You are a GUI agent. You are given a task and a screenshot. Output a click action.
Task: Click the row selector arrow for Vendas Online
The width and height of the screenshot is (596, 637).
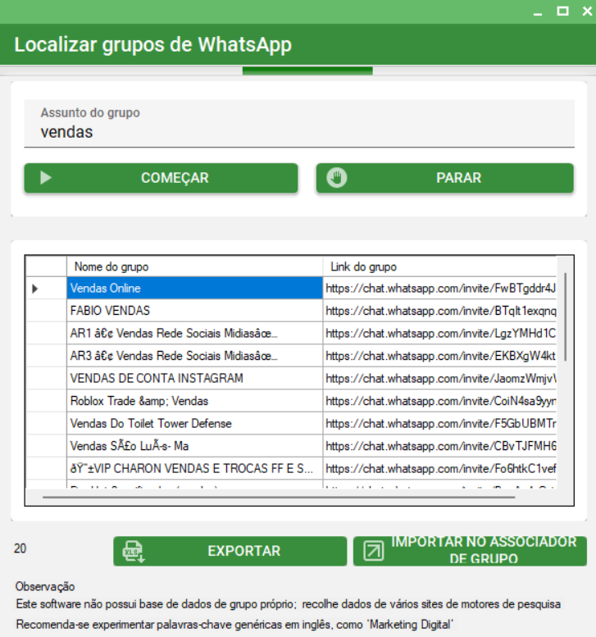pyautogui.click(x=35, y=289)
